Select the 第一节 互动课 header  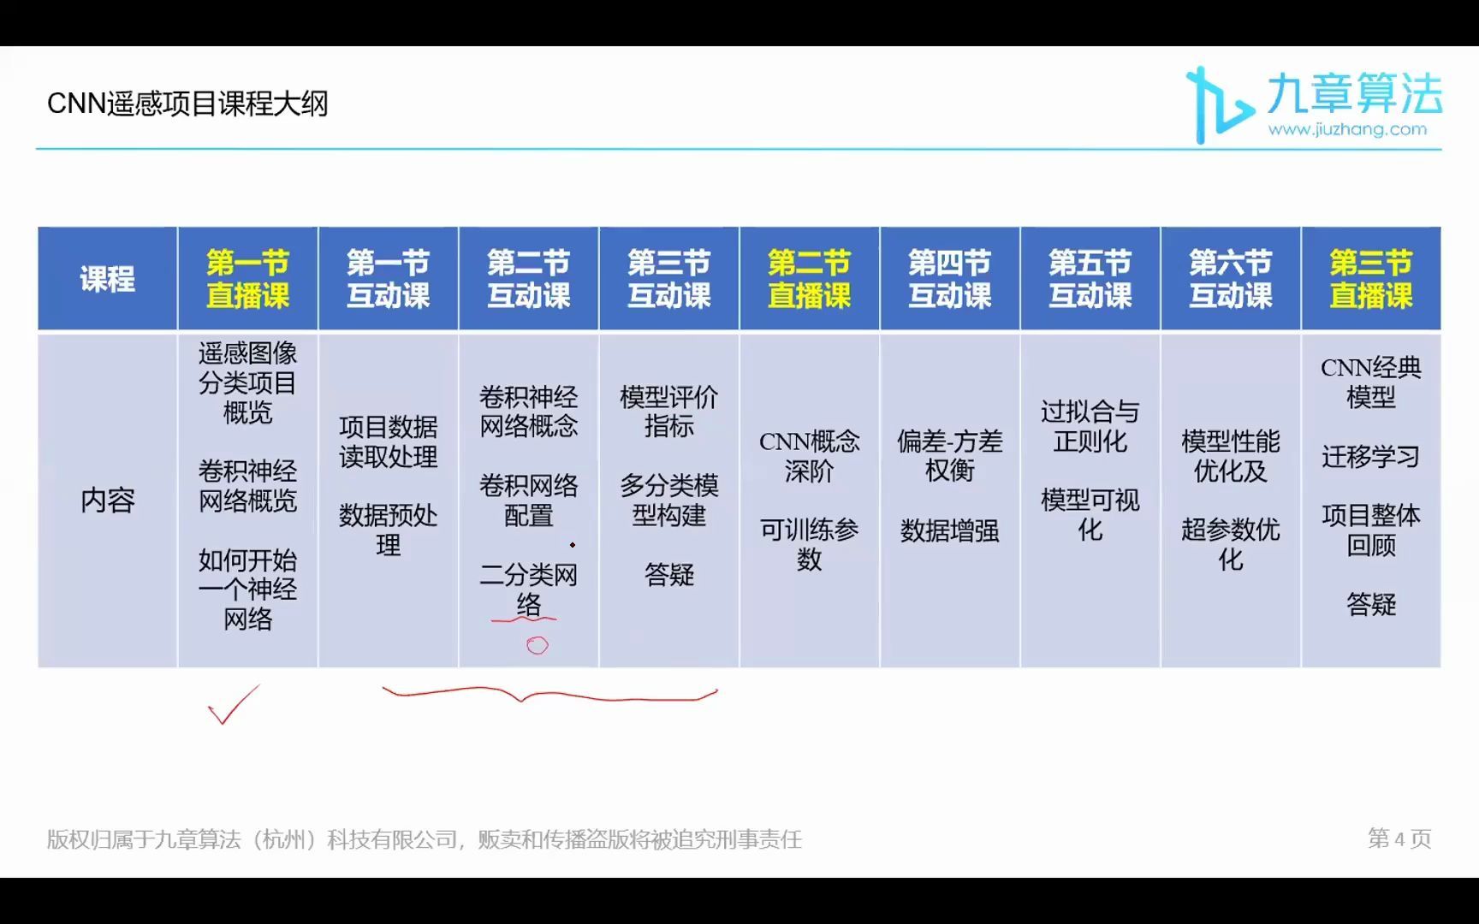(388, 279)
